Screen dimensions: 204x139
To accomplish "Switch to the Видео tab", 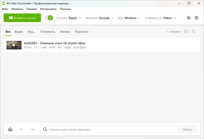I will point(19,32).
